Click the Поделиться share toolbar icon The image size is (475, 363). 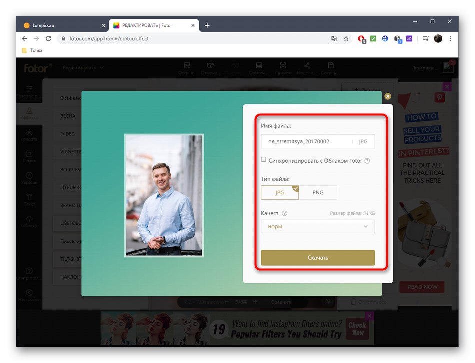307,68
